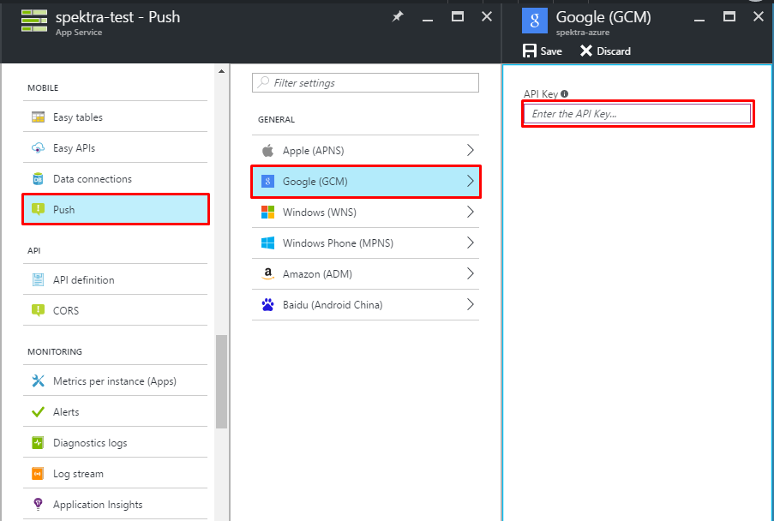This screenshot has height=521, width=774.
Task: Open Data connections menu item
Action: [115, 178]
